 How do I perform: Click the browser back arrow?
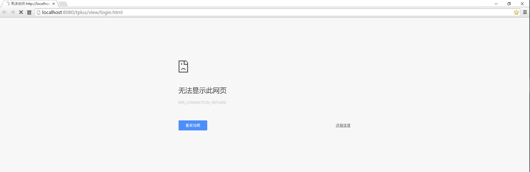point(4,12)
